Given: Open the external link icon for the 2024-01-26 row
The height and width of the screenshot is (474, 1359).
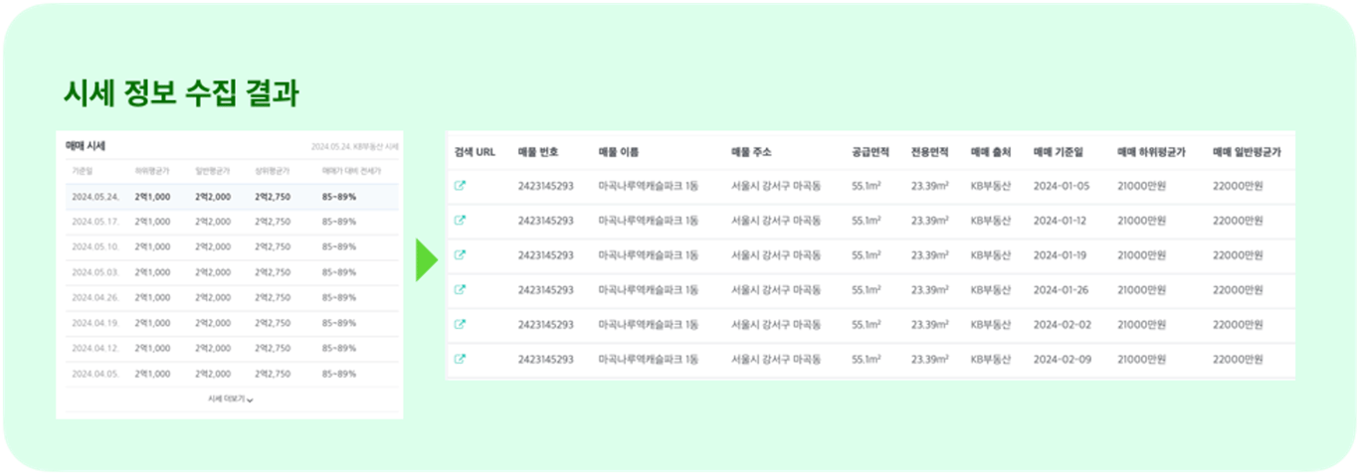Looking at the screenshot, I should coord(460,290).
